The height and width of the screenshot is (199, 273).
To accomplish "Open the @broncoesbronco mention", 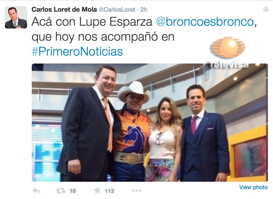I will 205,22.
